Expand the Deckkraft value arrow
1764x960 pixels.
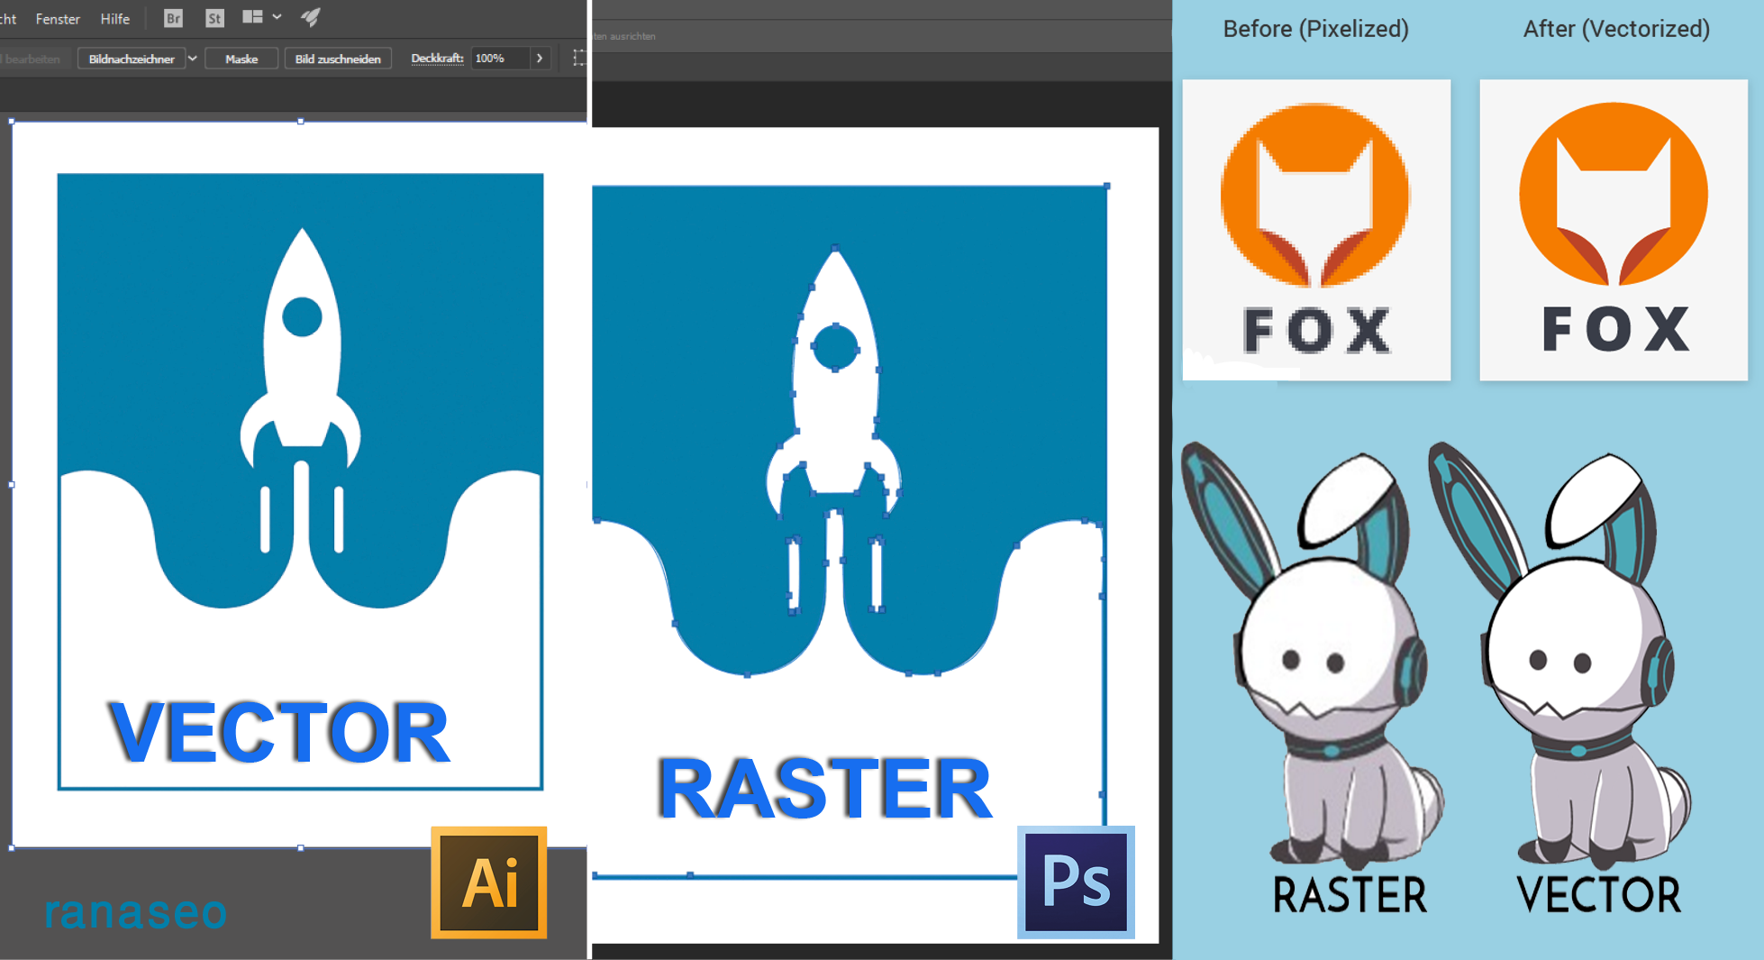click(x=540, y=58)
